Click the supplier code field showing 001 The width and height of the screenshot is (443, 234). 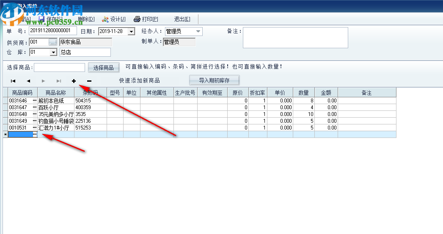(x=39, y=42)
